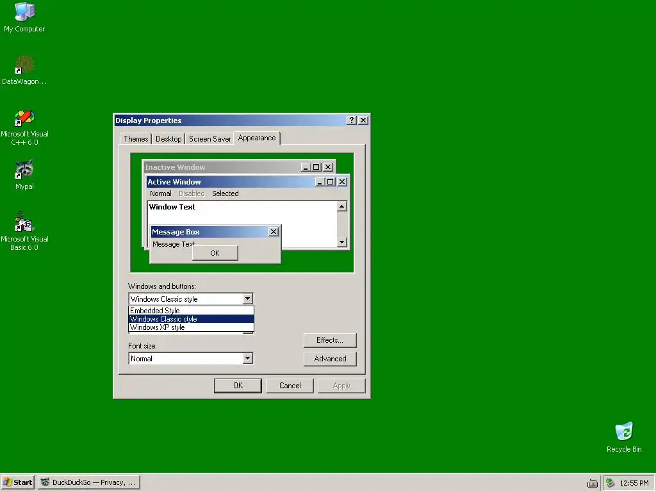Click the network tray icon beside clock
Image resolution: width=656 pixels, height=492 pixels.
(610, 483)
